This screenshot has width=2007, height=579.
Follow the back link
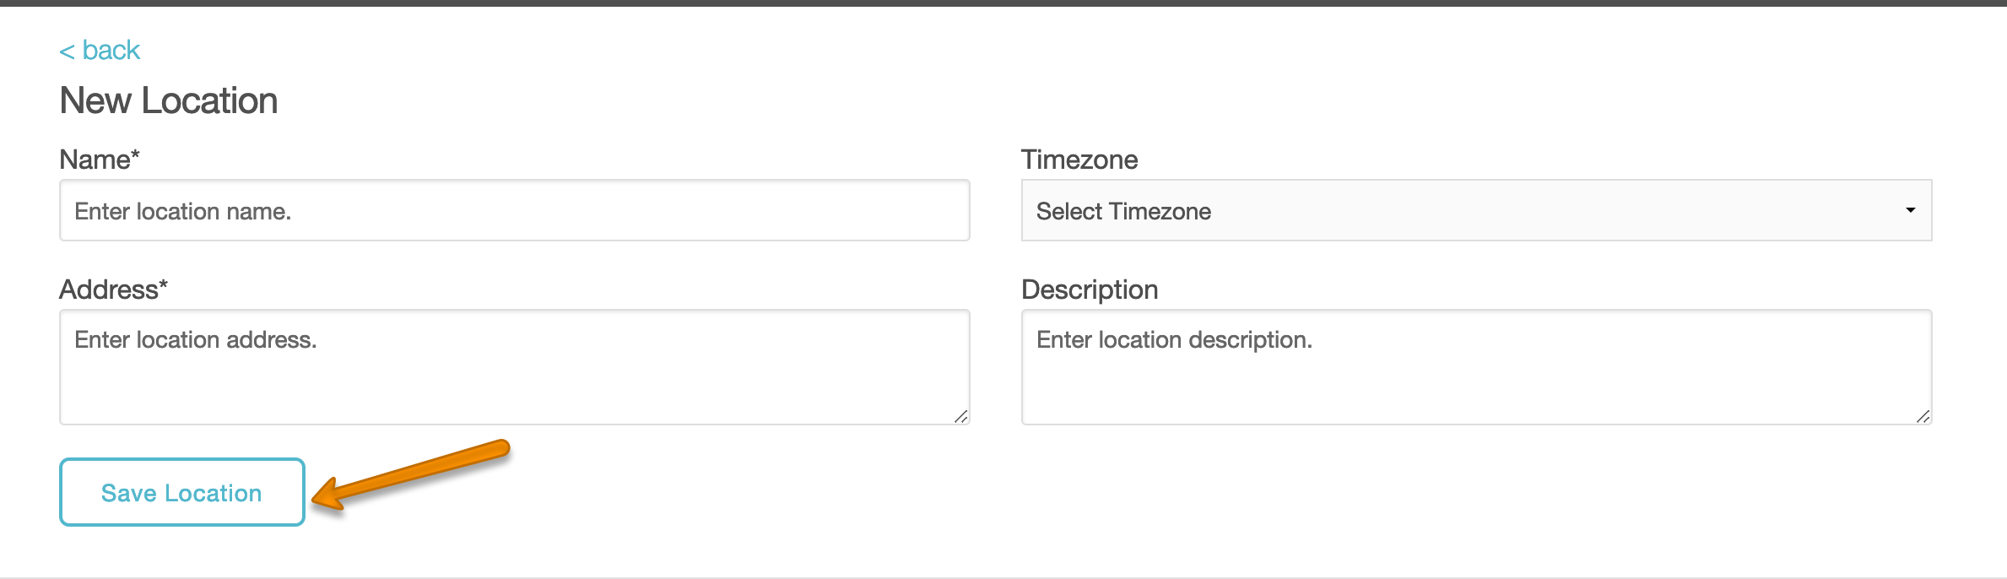pos(98,50)
